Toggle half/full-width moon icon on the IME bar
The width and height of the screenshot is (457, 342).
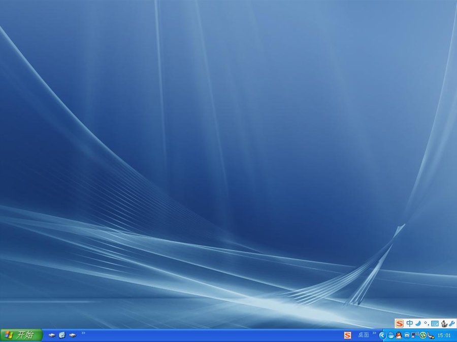click(x=418, y=323)
